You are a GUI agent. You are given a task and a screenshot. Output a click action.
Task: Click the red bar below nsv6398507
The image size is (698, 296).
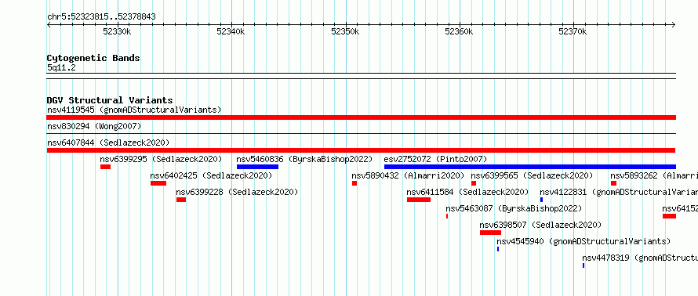tap(490, 233)
